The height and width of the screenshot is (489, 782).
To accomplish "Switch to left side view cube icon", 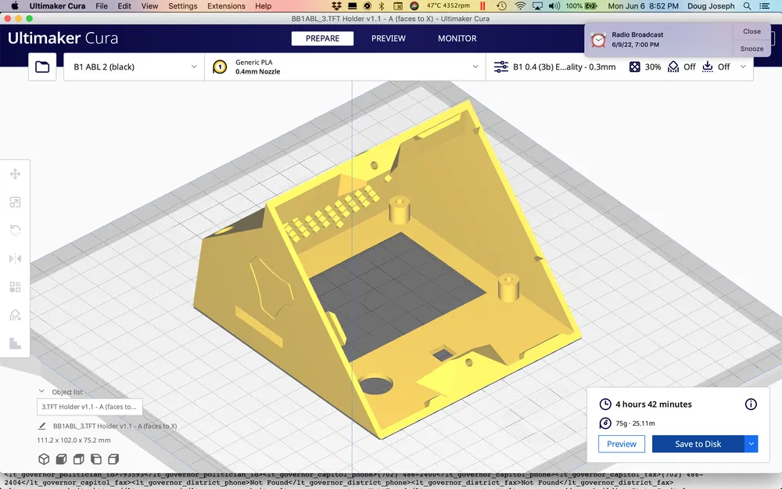I will click(x=96, y=458).
